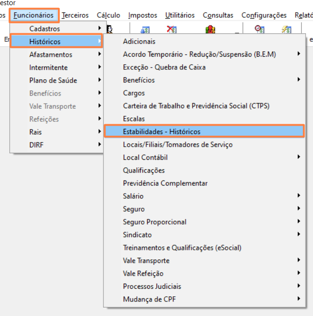The height and width of the screenshot is (316, 313).
Task: Expand the DIRF submenu
Action: click(37, 145)
